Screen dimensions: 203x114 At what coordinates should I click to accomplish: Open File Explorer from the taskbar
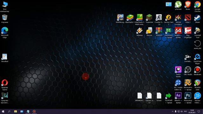point(16,111)
